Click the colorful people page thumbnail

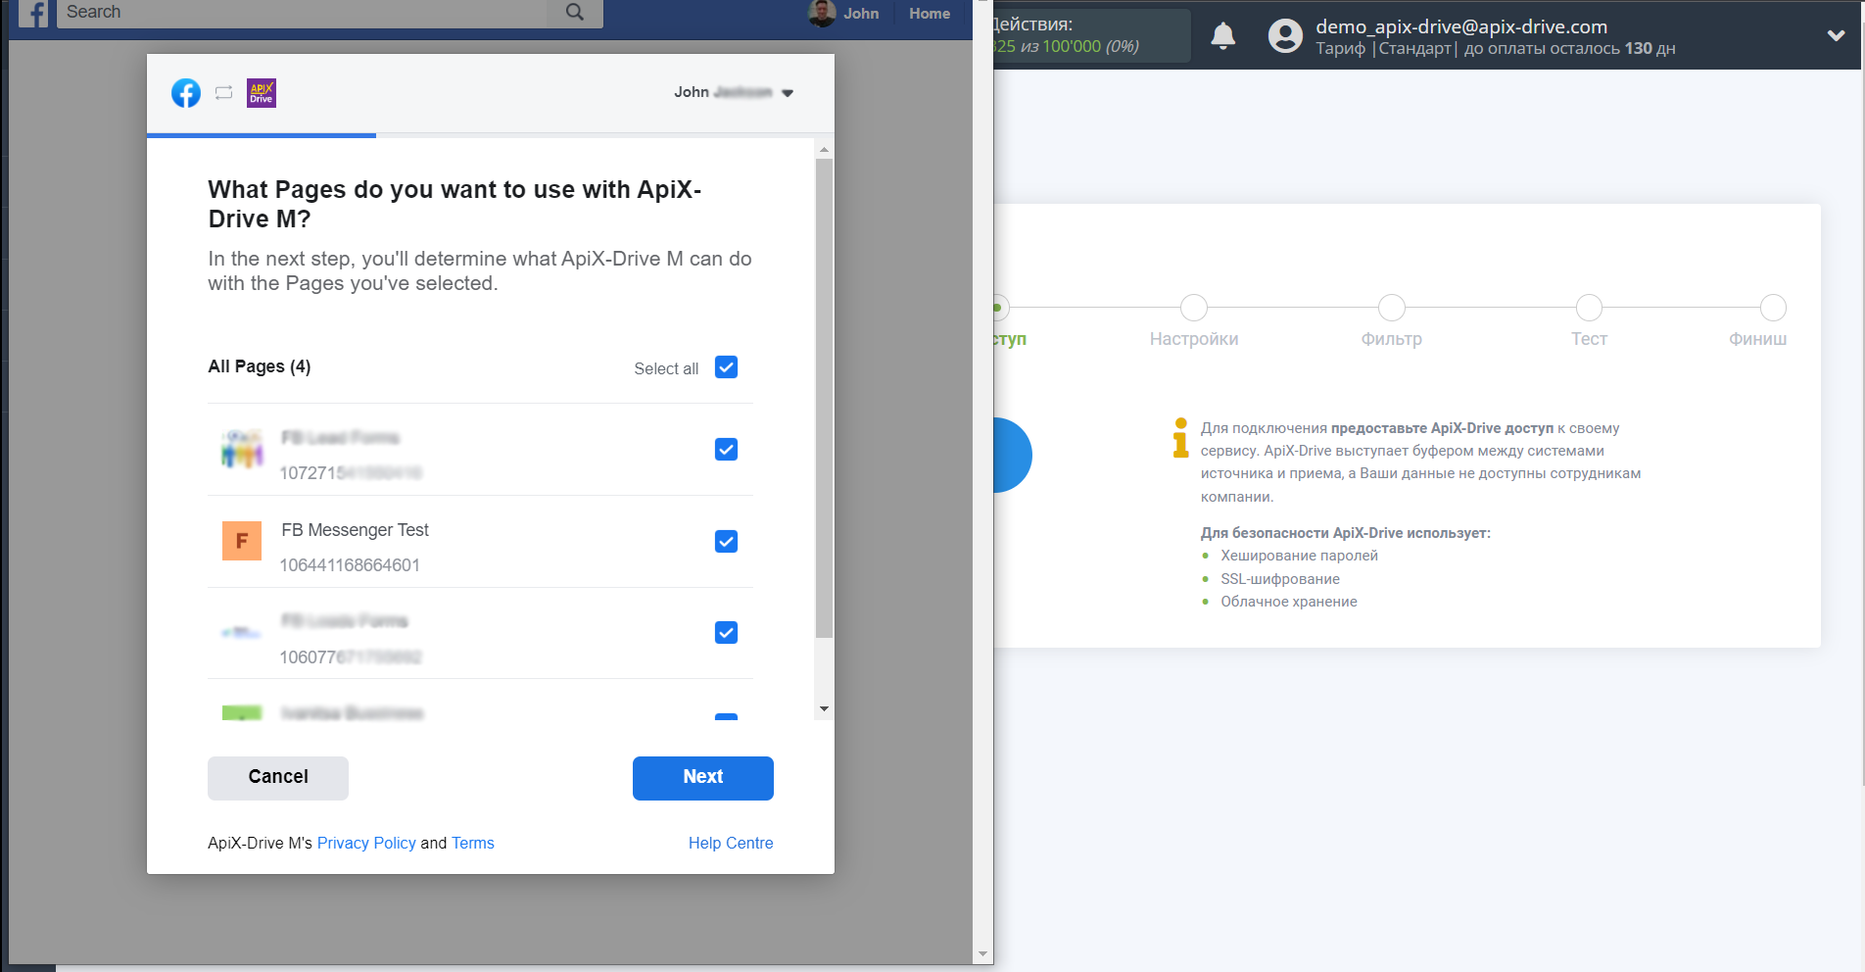(x=242, y=449)
